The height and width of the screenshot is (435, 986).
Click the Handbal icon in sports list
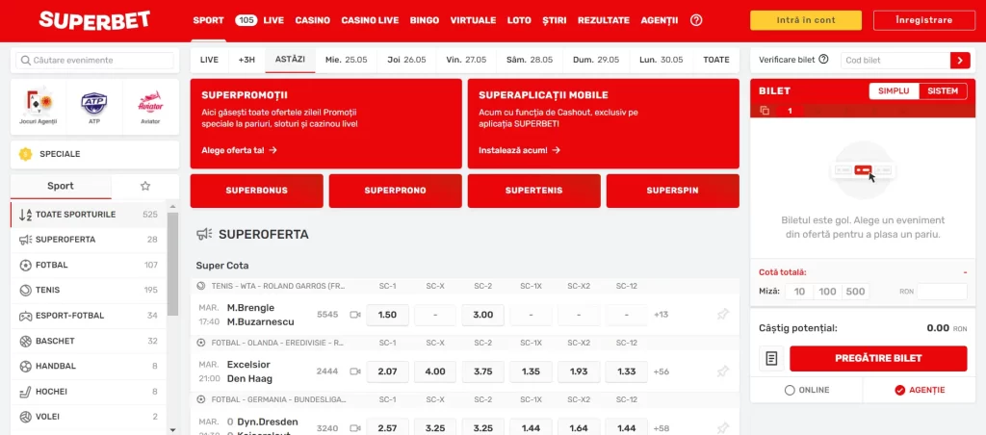[25, 367]
